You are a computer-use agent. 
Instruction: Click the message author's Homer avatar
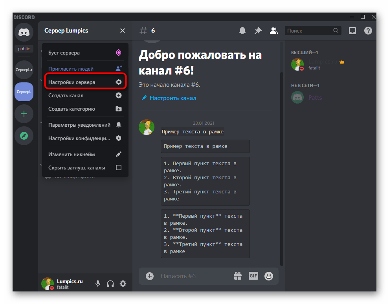click(147, 127)
